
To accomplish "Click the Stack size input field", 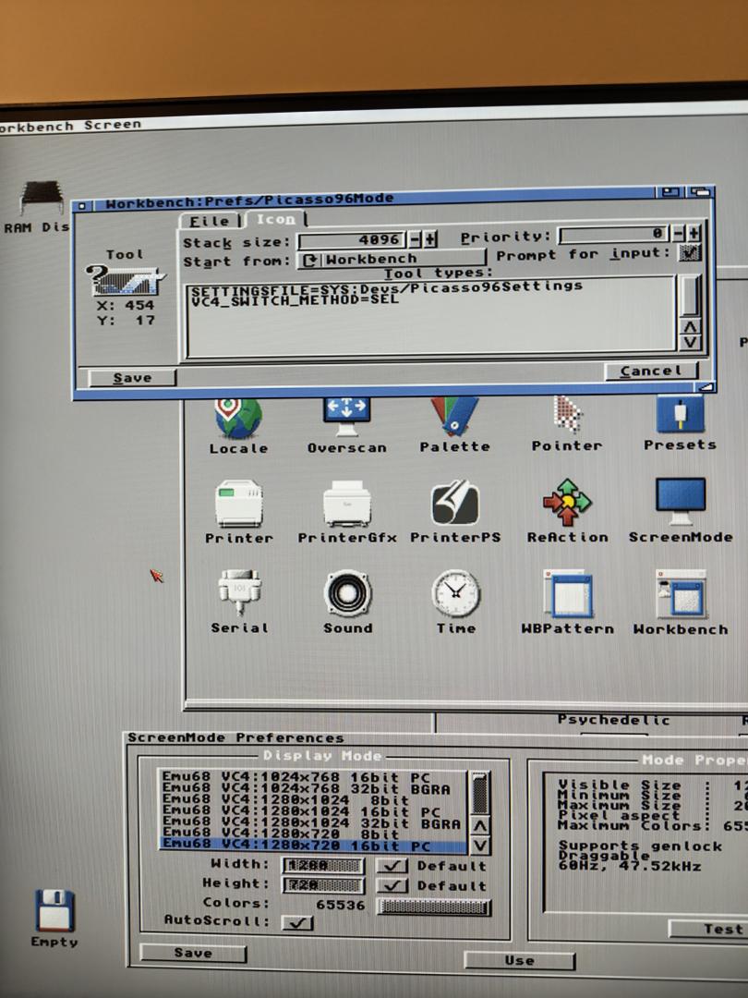I will pos(351,240).
